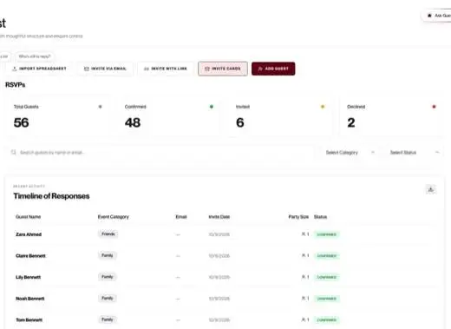Viewport: 451px width, 329px height.
Task: Open the Select Status dropdown
Action: pos(414,152)
